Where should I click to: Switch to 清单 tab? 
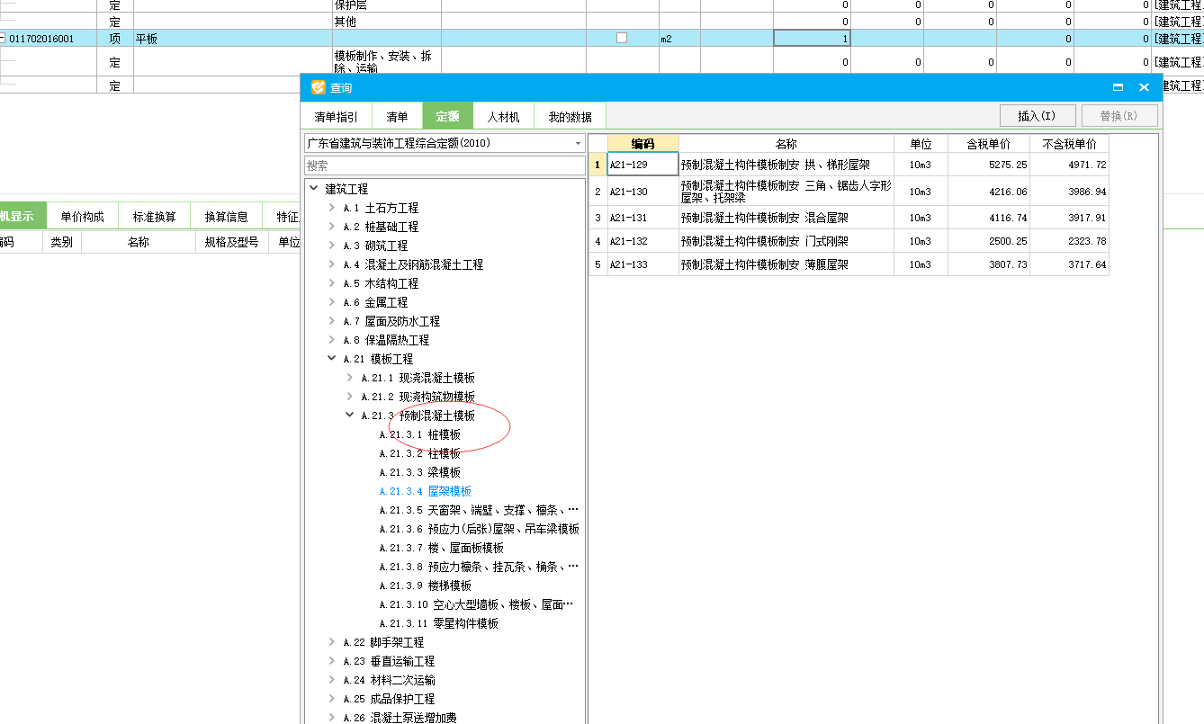(x=397, y=117)
